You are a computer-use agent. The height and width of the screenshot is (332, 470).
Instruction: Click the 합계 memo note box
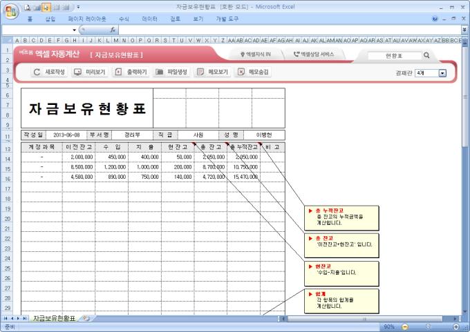341,301
